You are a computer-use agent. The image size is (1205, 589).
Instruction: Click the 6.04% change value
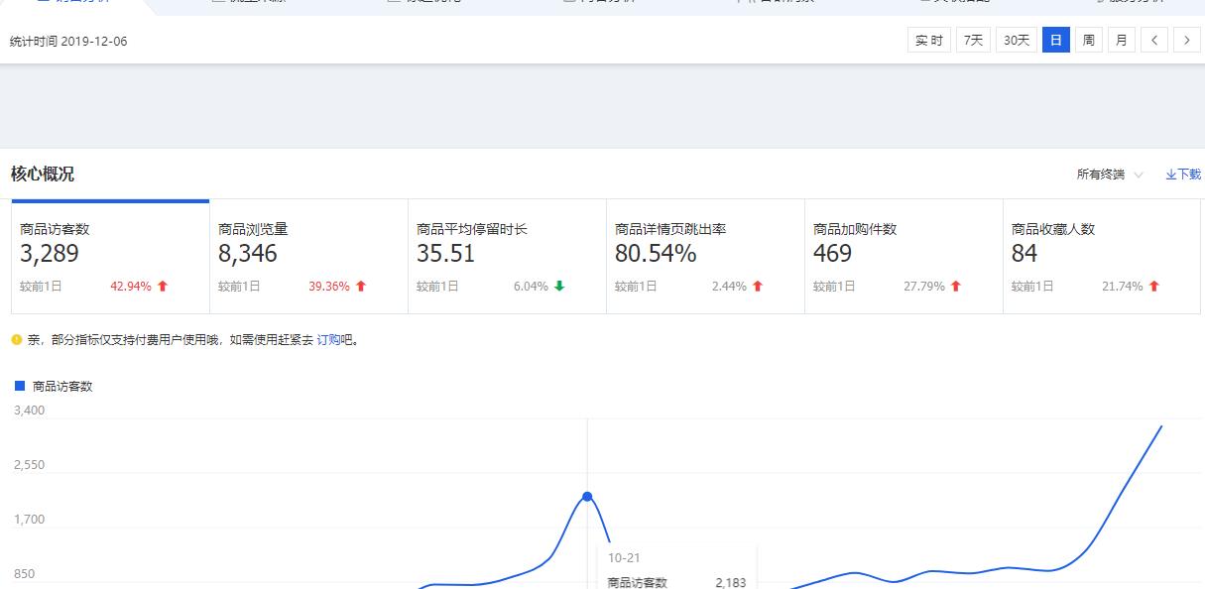point(531,287)
